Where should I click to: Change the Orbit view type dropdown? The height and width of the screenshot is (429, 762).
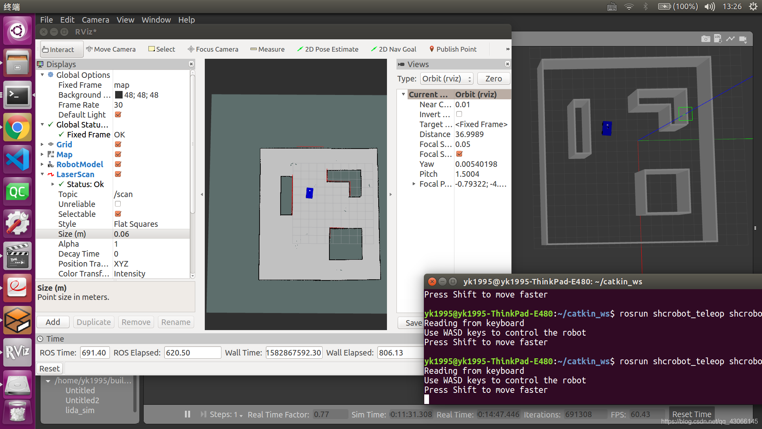(x=447, y=78)
